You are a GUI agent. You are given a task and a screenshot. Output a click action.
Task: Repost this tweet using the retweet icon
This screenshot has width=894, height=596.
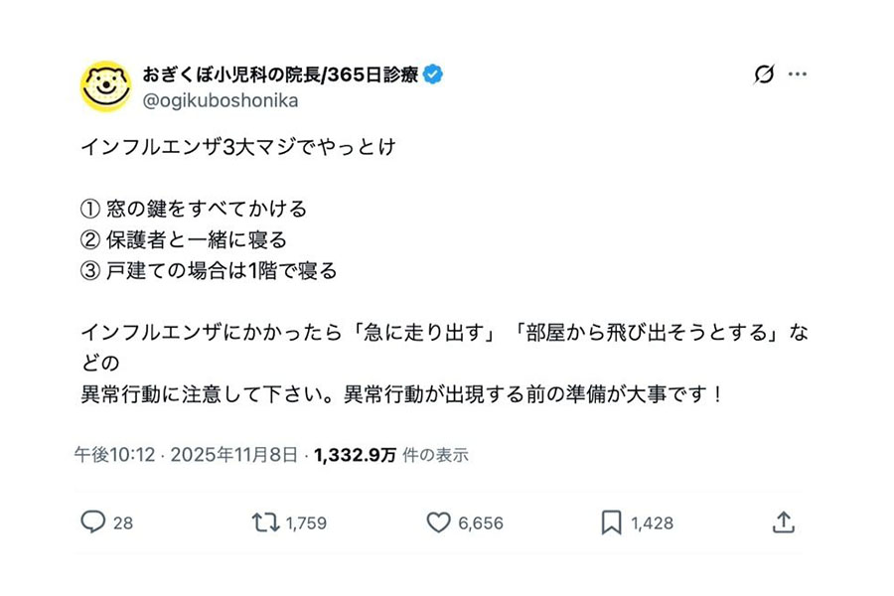(265, 522)
